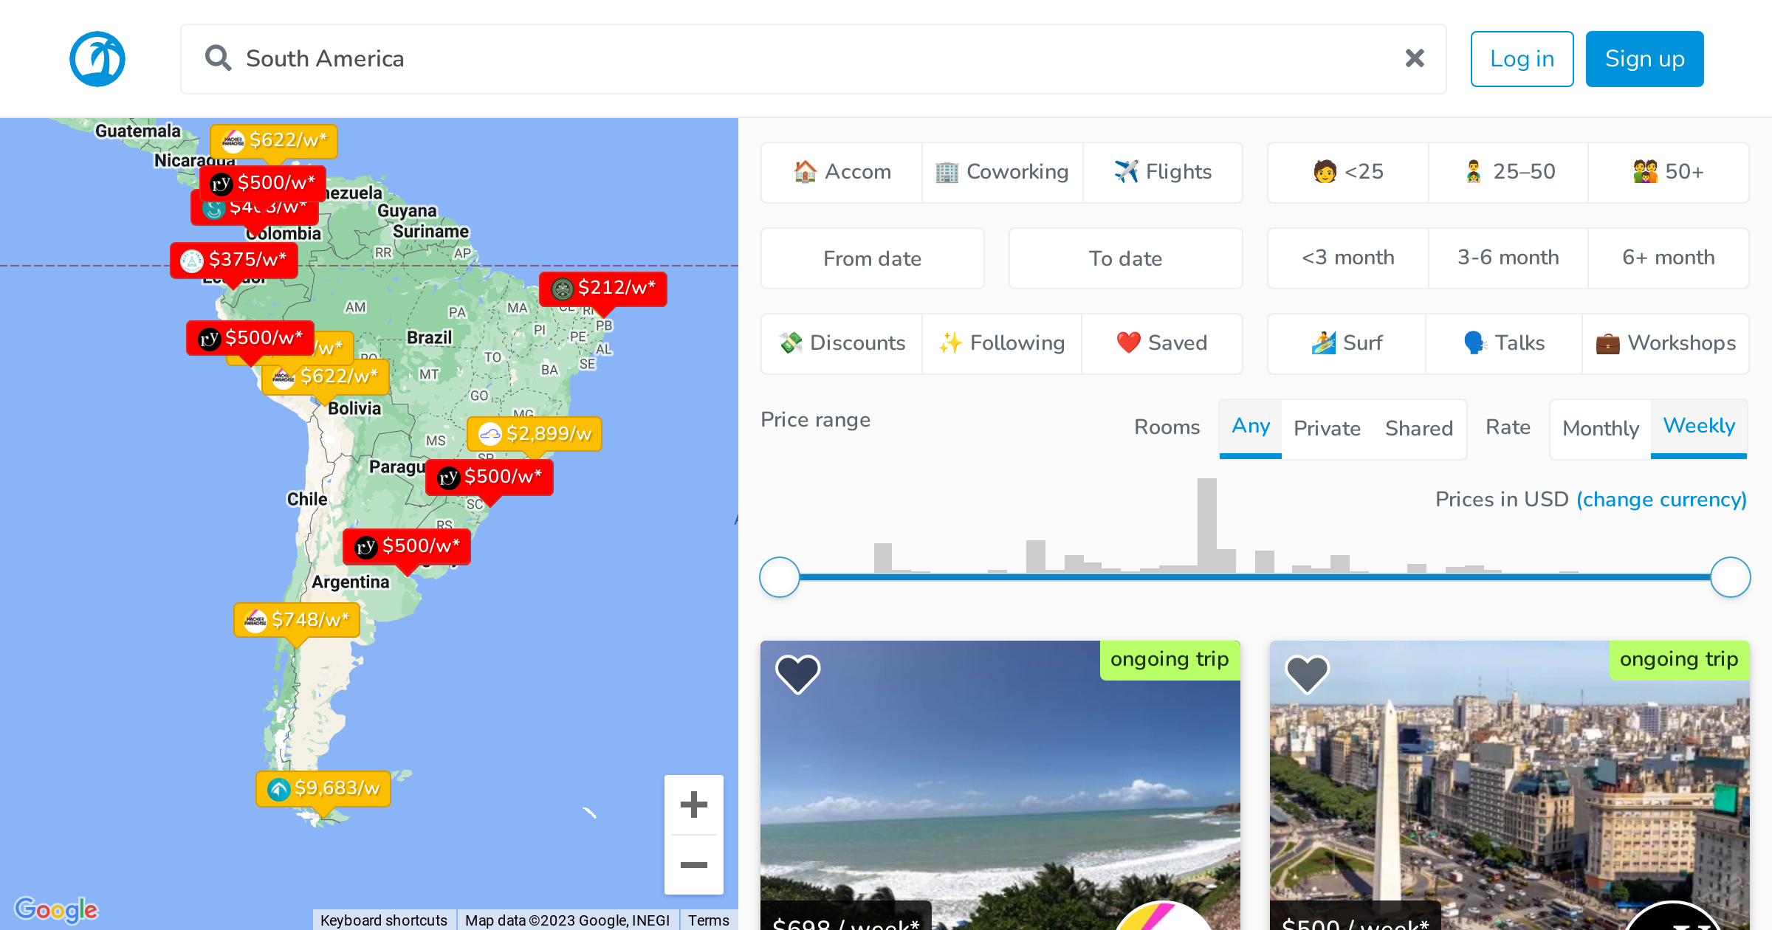Screen dimensions: 1772x930
Task: Click the search magnifier icon
Action: coord(218,58)
